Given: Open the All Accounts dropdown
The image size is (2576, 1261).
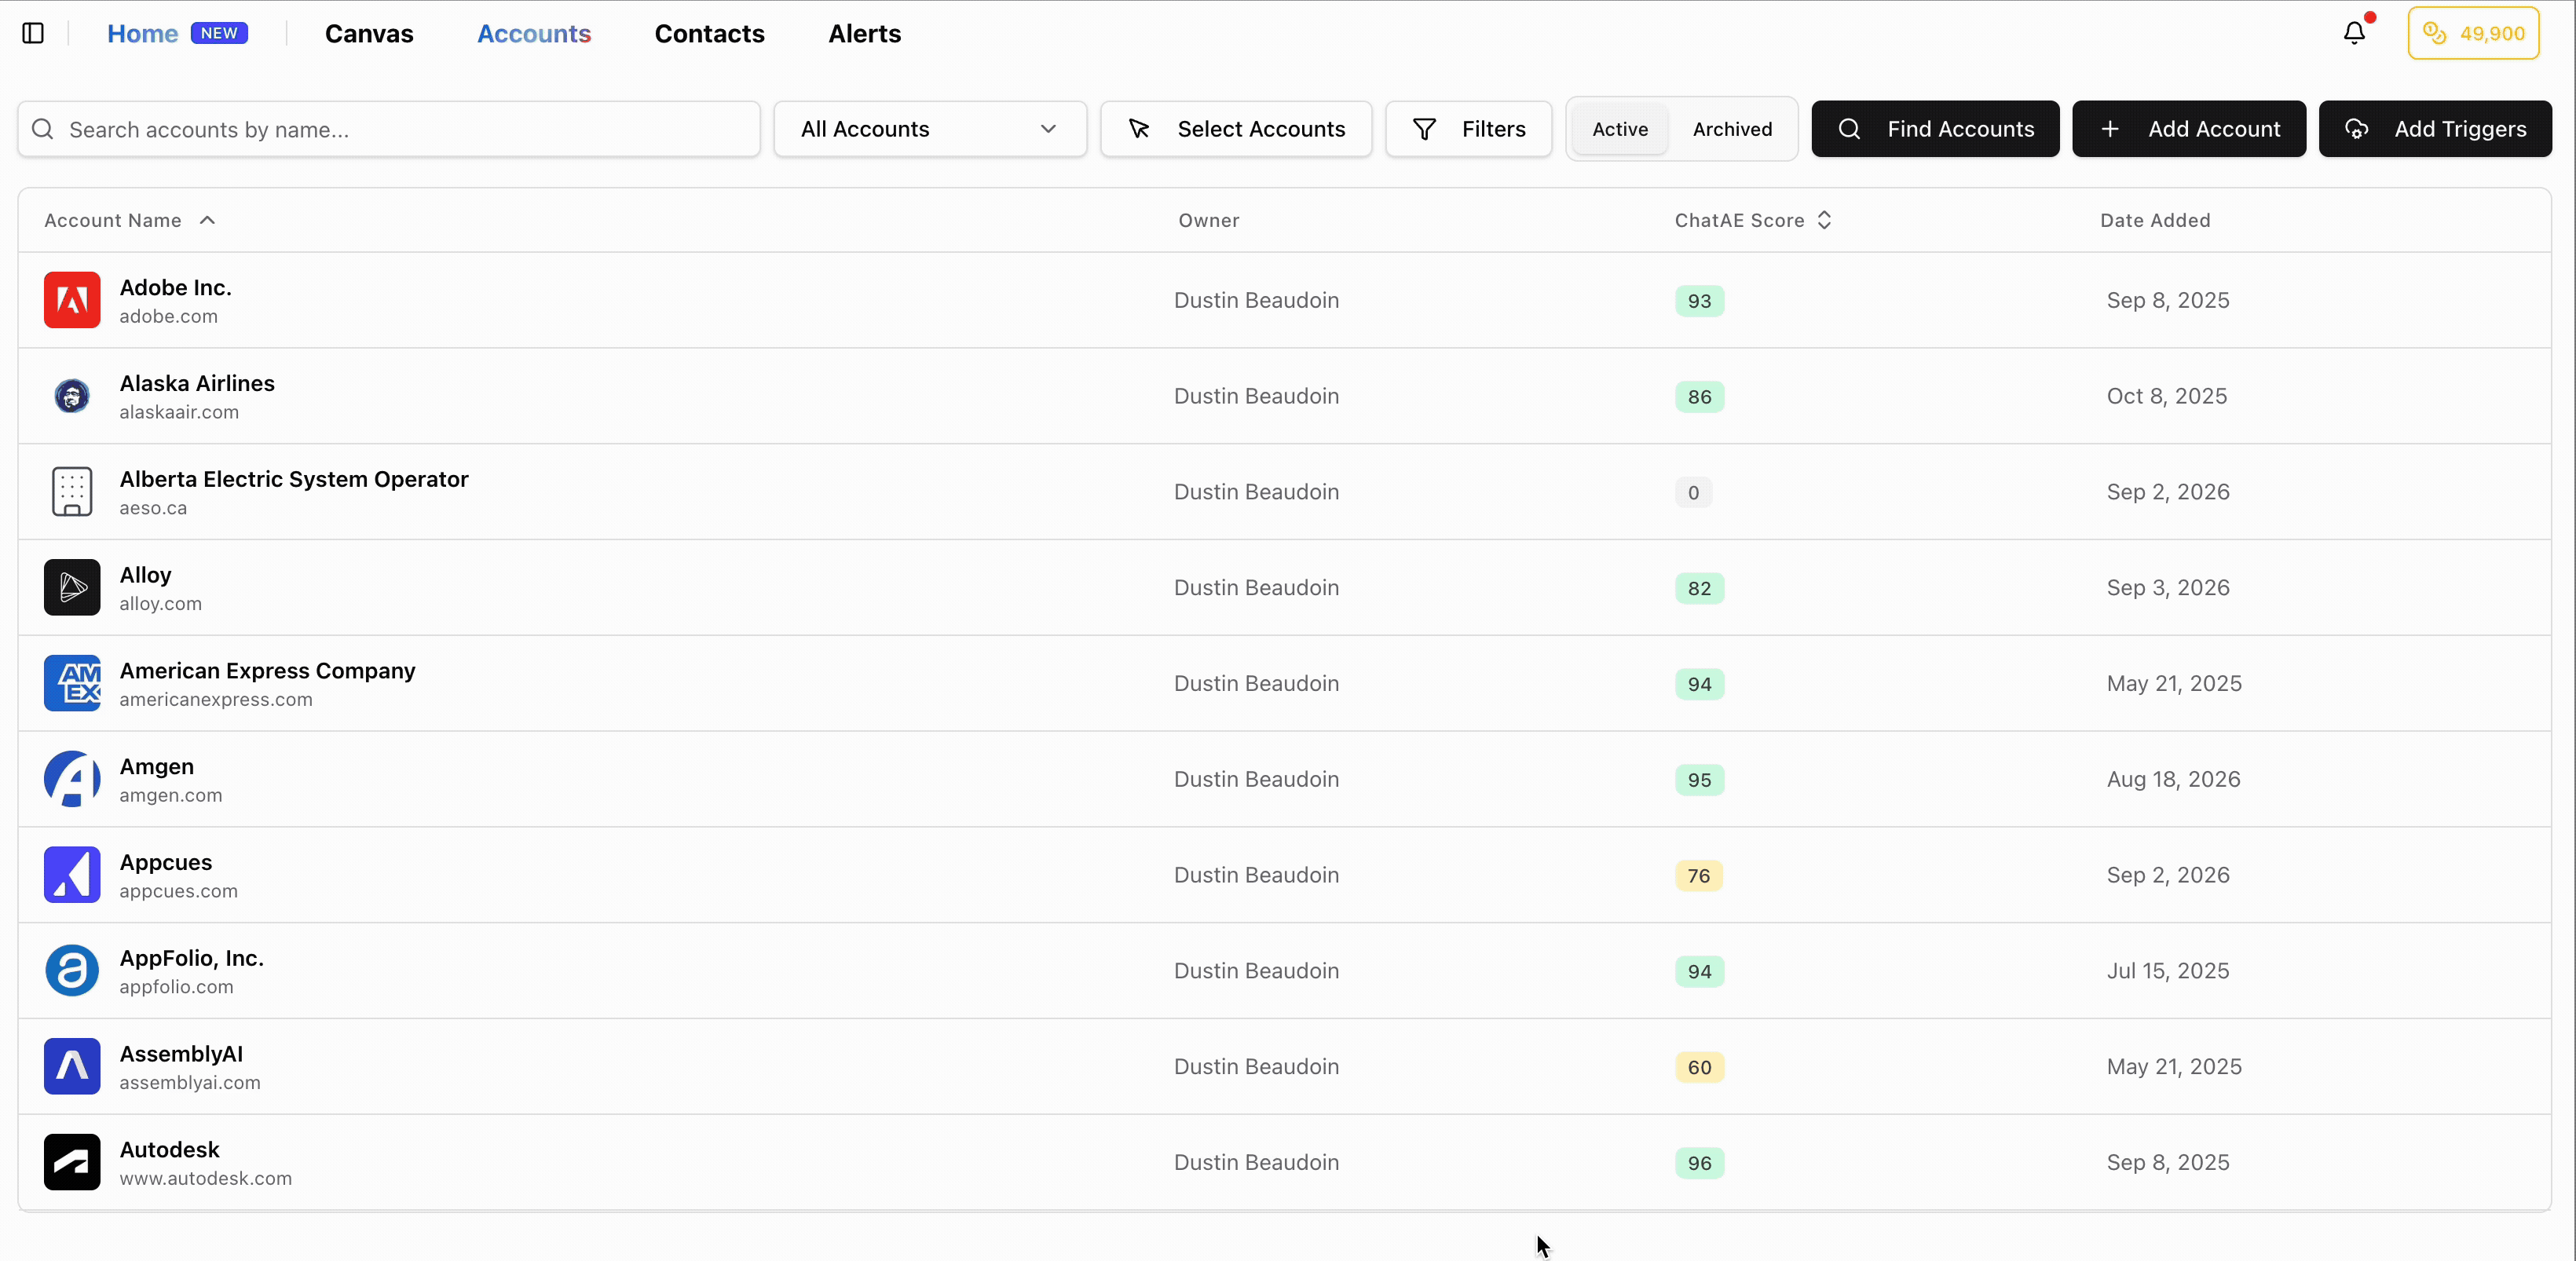Looking at the screenshot, I should coord(930,129).
